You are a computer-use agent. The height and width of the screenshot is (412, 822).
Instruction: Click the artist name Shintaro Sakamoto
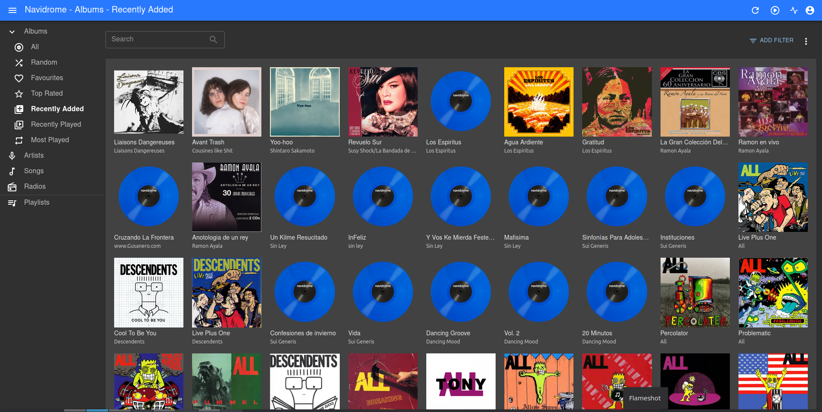[x=292, y=151]
